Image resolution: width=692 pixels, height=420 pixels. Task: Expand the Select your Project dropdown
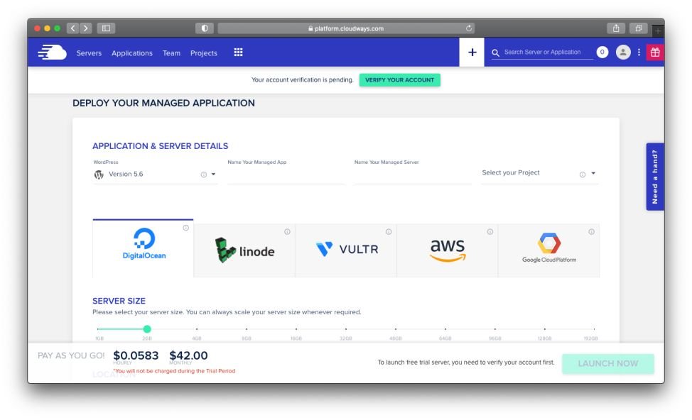point(593,174)
